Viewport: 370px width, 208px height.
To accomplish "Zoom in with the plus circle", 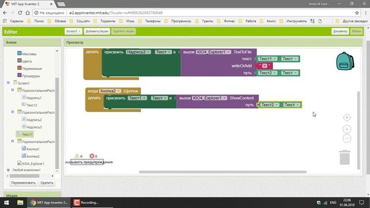I will tap(347, 129).
